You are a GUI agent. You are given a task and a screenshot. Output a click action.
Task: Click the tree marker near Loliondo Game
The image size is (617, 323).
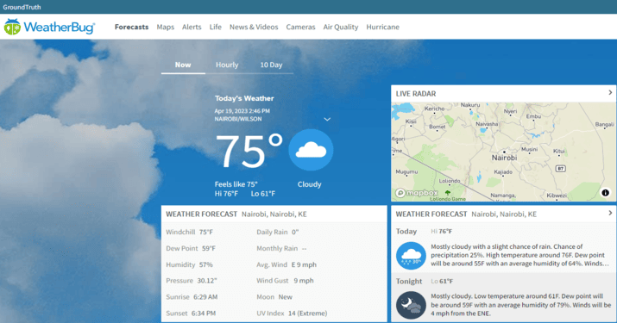coord(447,193)
